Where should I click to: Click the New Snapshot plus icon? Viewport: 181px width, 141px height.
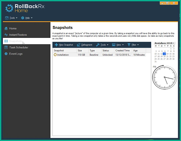point(56,45)
